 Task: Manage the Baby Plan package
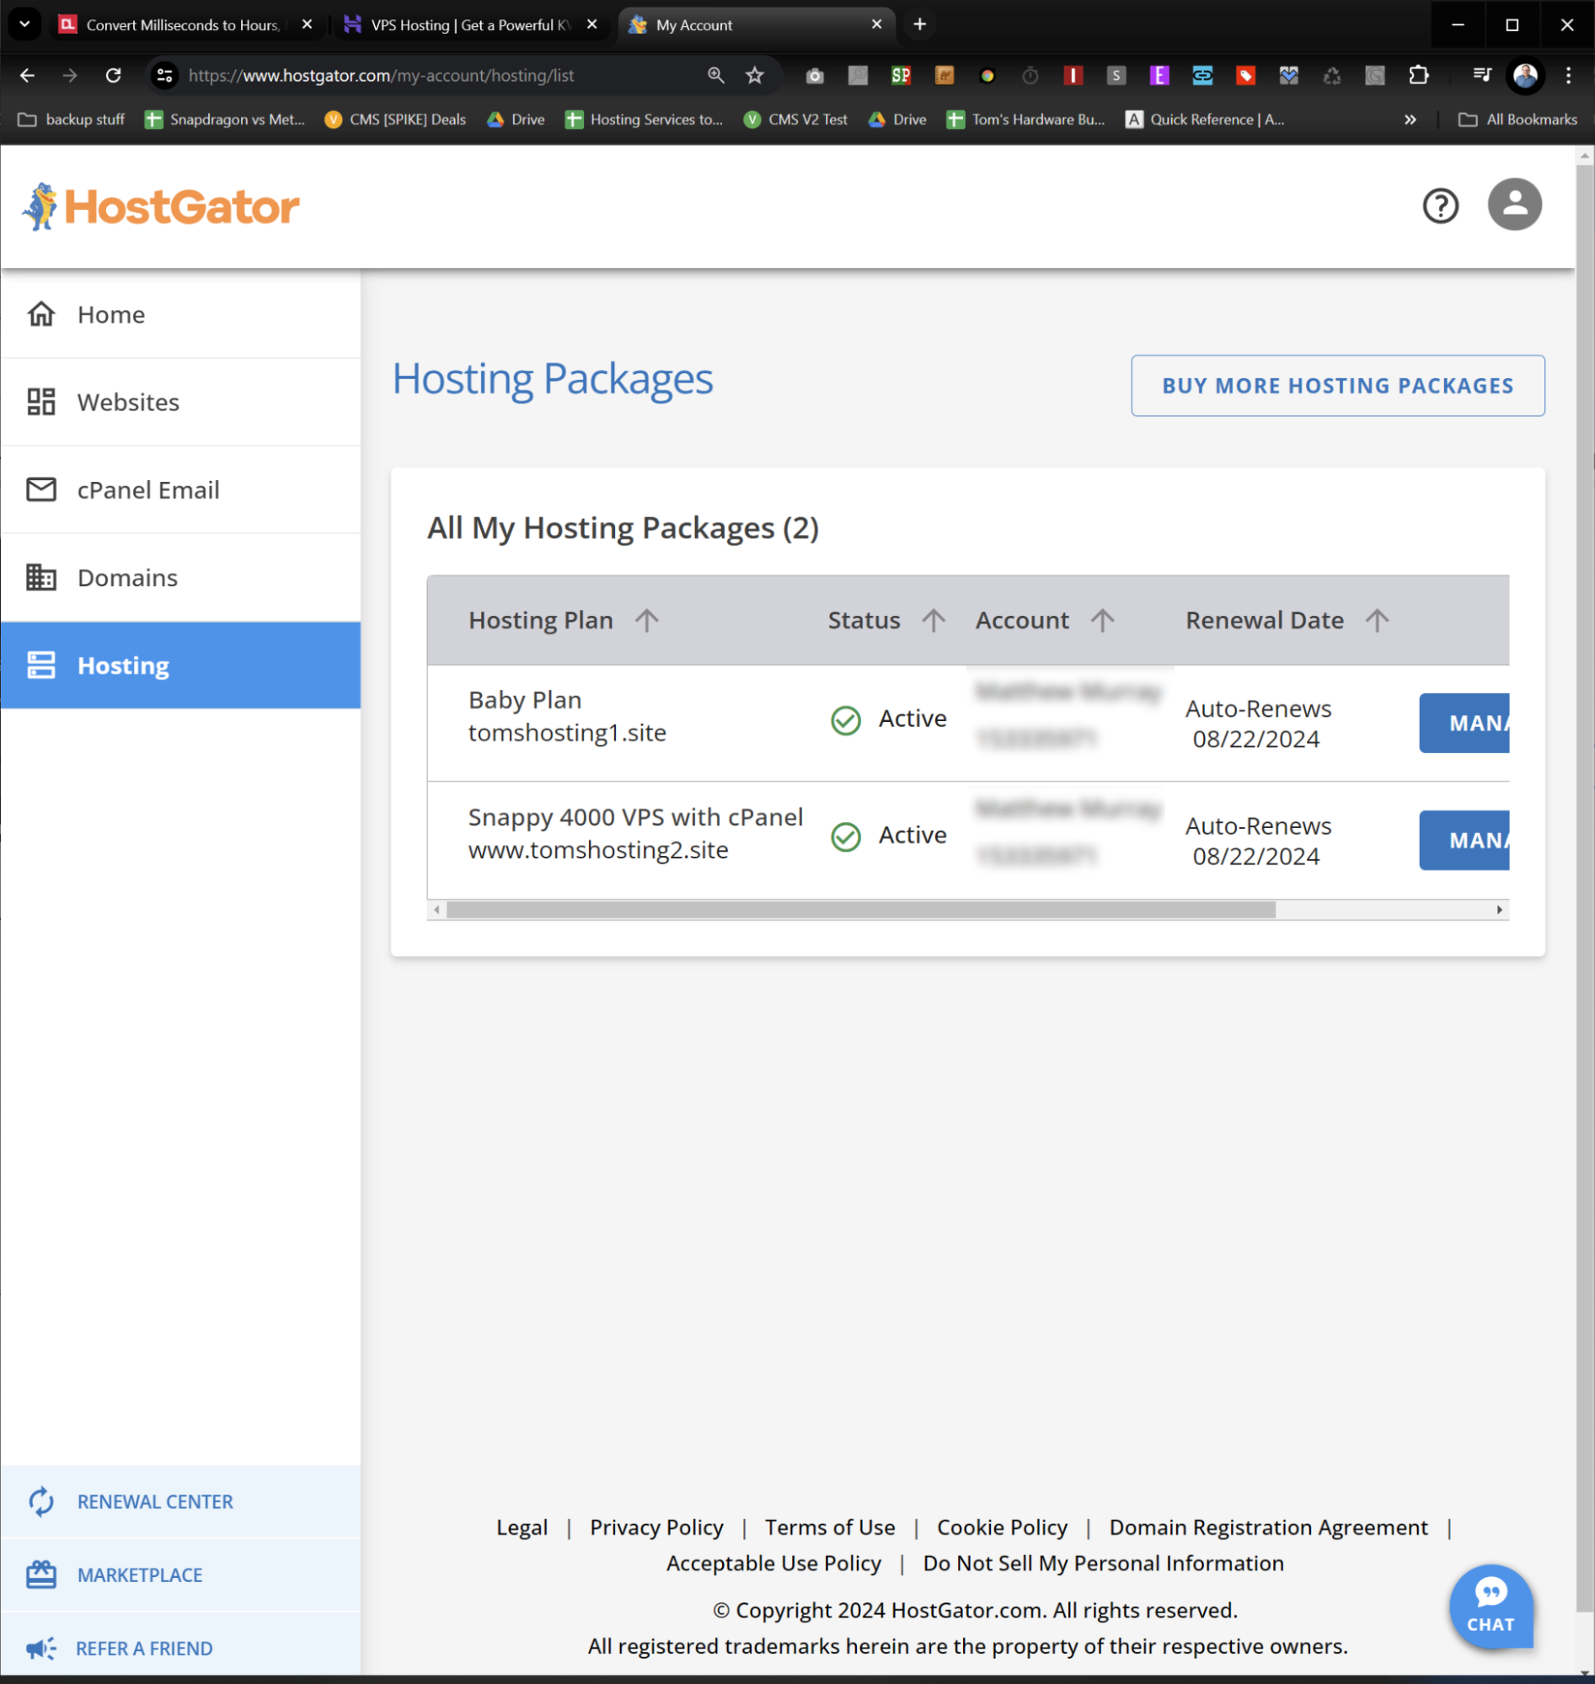tap(1464, 724)
